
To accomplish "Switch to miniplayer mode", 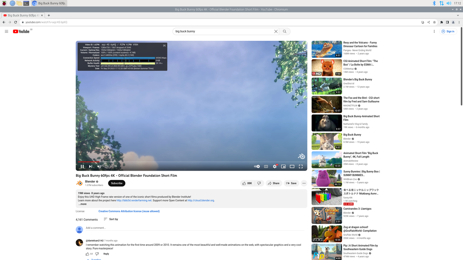I will tap(283, 166).
